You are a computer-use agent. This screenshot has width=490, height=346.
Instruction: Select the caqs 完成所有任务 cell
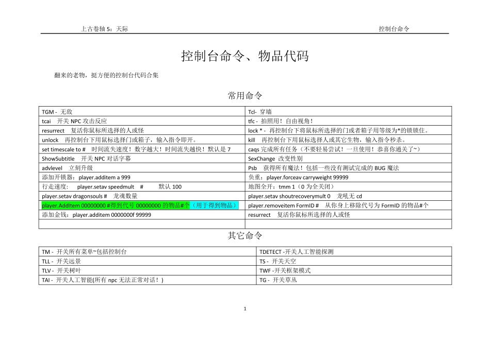click(349, 149)
